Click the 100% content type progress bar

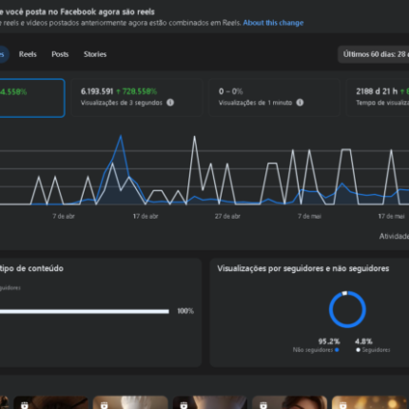pyautogui.click(x=85, y=311)
